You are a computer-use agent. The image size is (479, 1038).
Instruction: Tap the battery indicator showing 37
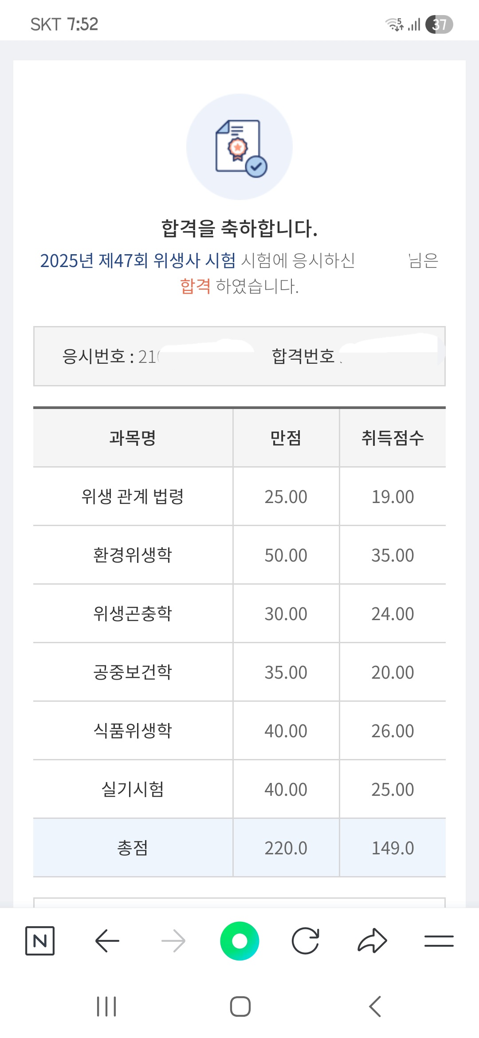click(x=439, y=24)
